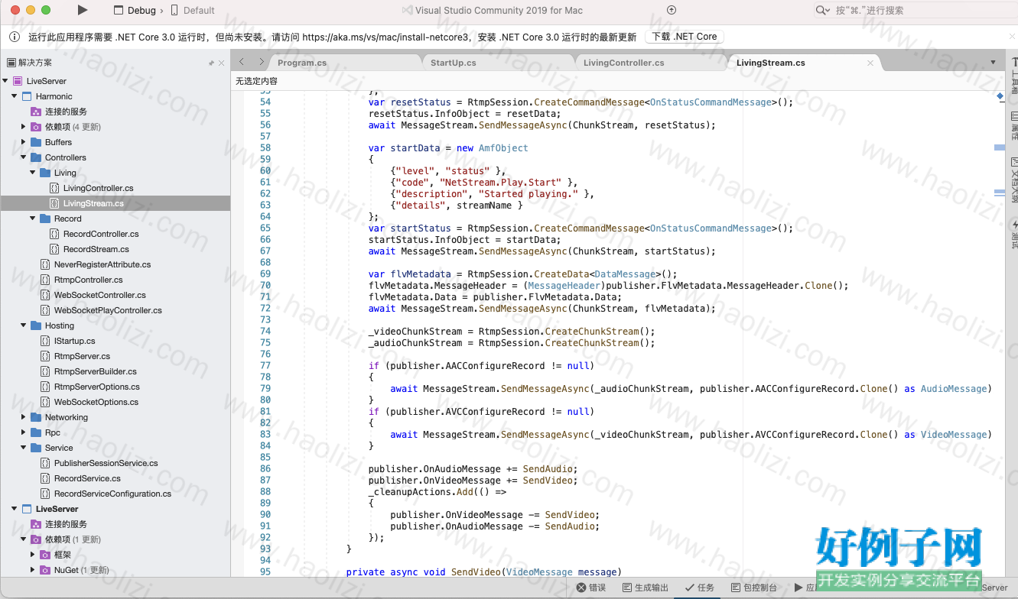Viewport: 1018px width, 599px height.
Task: Open the Debug configuration selector
Action: pos(134,11)
